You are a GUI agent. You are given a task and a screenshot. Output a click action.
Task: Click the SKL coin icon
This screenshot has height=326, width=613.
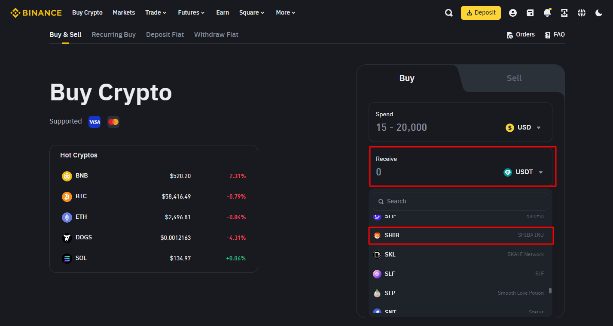(x=377, y=255)
